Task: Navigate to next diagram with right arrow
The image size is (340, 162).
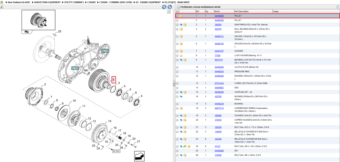Action: [x=170, y=7]
